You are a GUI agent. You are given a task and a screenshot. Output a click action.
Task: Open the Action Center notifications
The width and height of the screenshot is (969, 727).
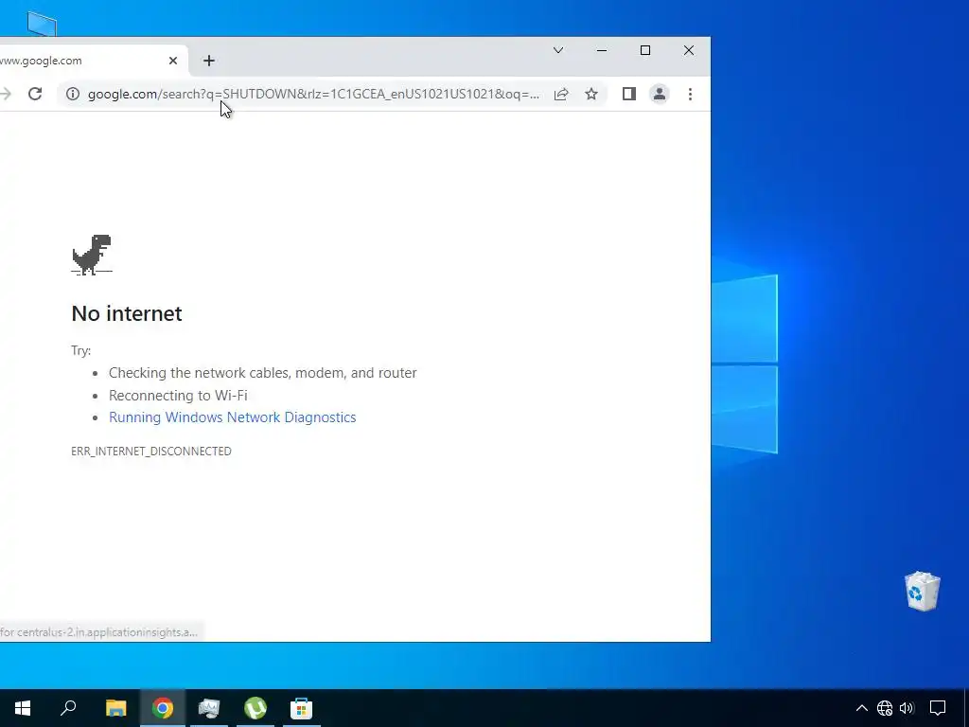pos(938,708)
